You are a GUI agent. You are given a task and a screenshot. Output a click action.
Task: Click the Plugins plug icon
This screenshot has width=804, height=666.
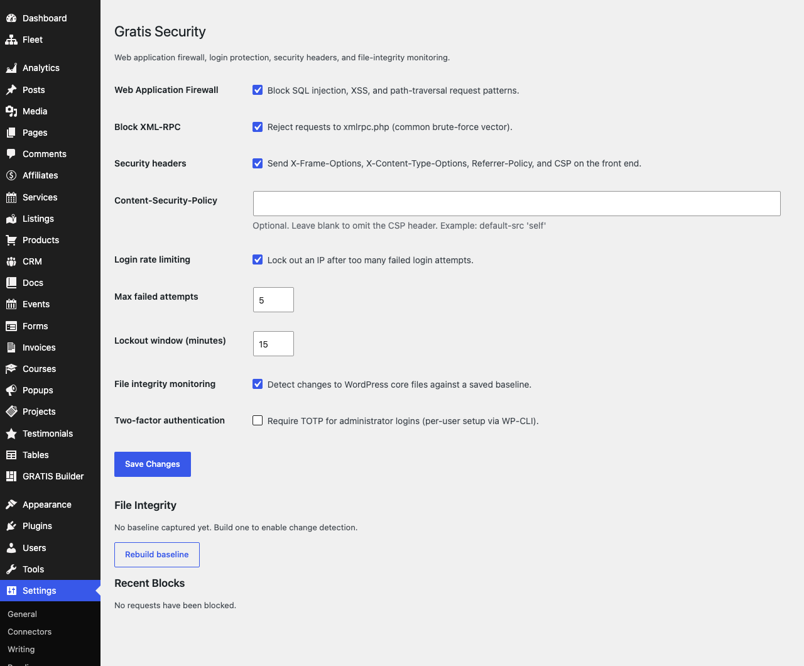tap(11, 526)
